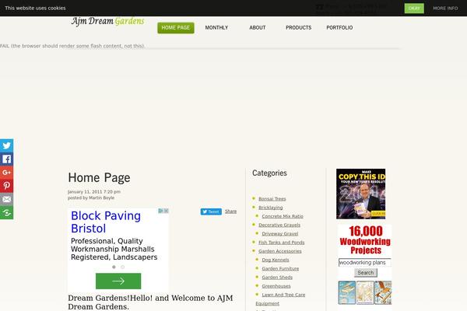
Task: Select second carousel dot in ad
Action: 122,267
